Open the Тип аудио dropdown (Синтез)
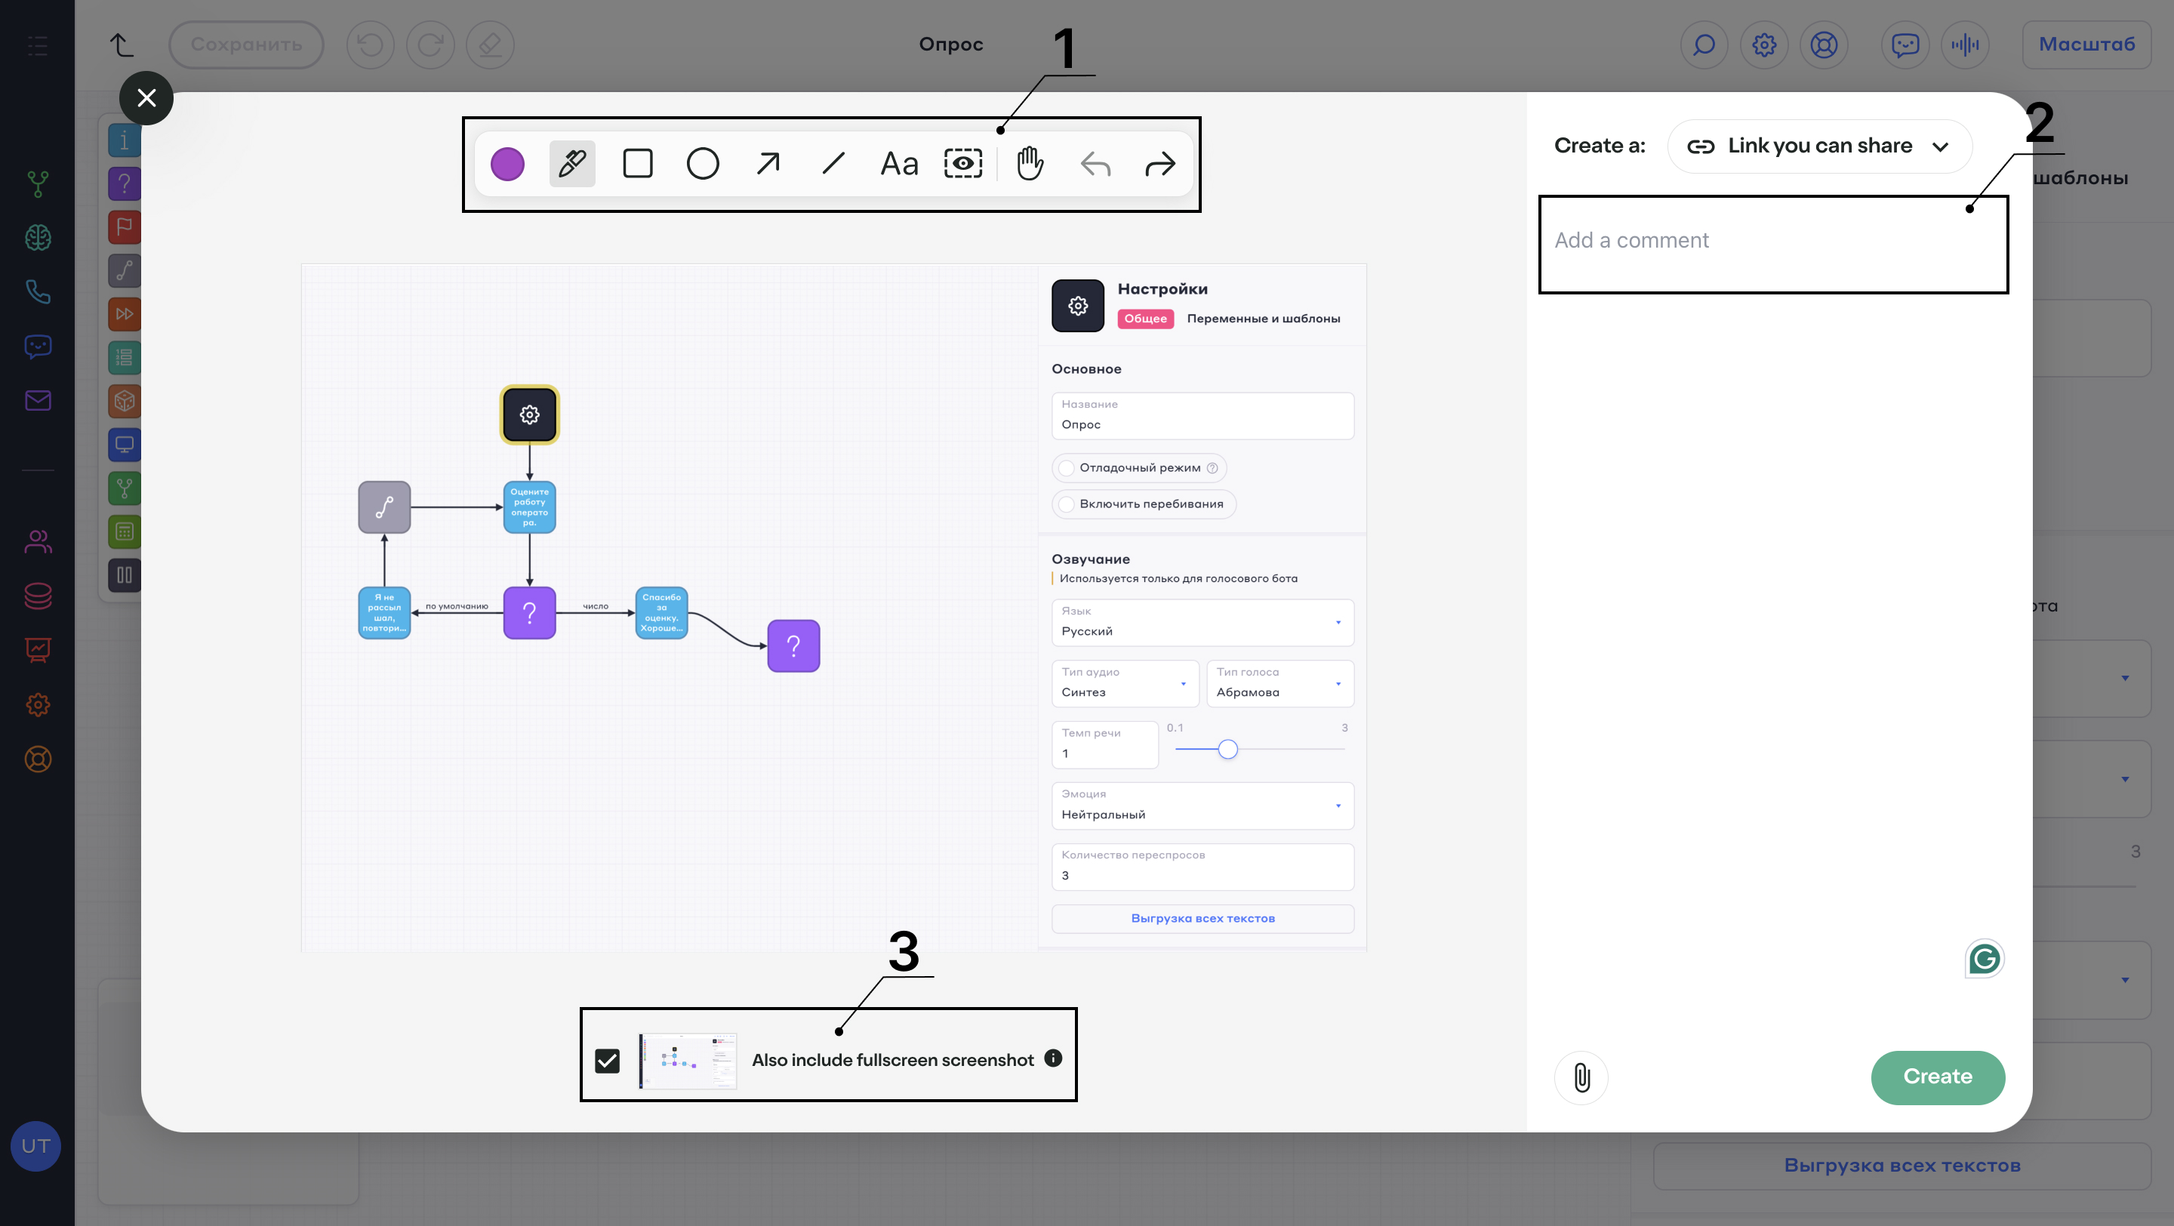This screenshot has width=2174, height=1226. click(x=1125, y=682)
